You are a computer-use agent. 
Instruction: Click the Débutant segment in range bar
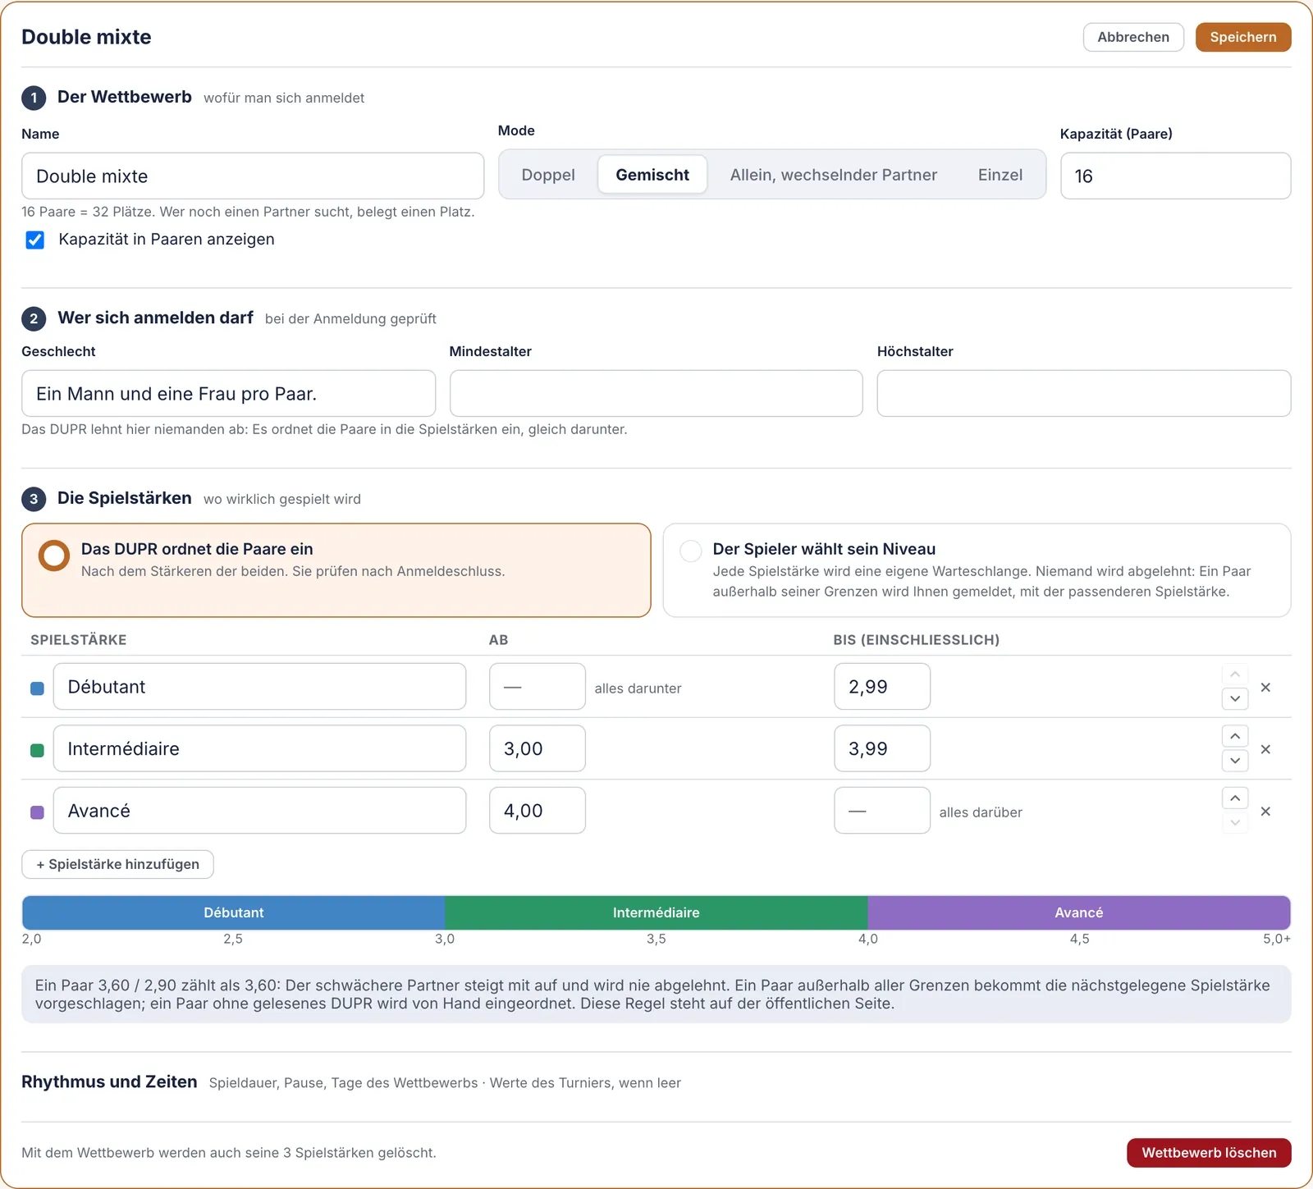point(234,912)
